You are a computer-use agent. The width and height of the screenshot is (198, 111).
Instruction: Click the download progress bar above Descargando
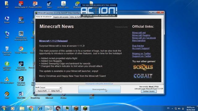pos(99,84)
